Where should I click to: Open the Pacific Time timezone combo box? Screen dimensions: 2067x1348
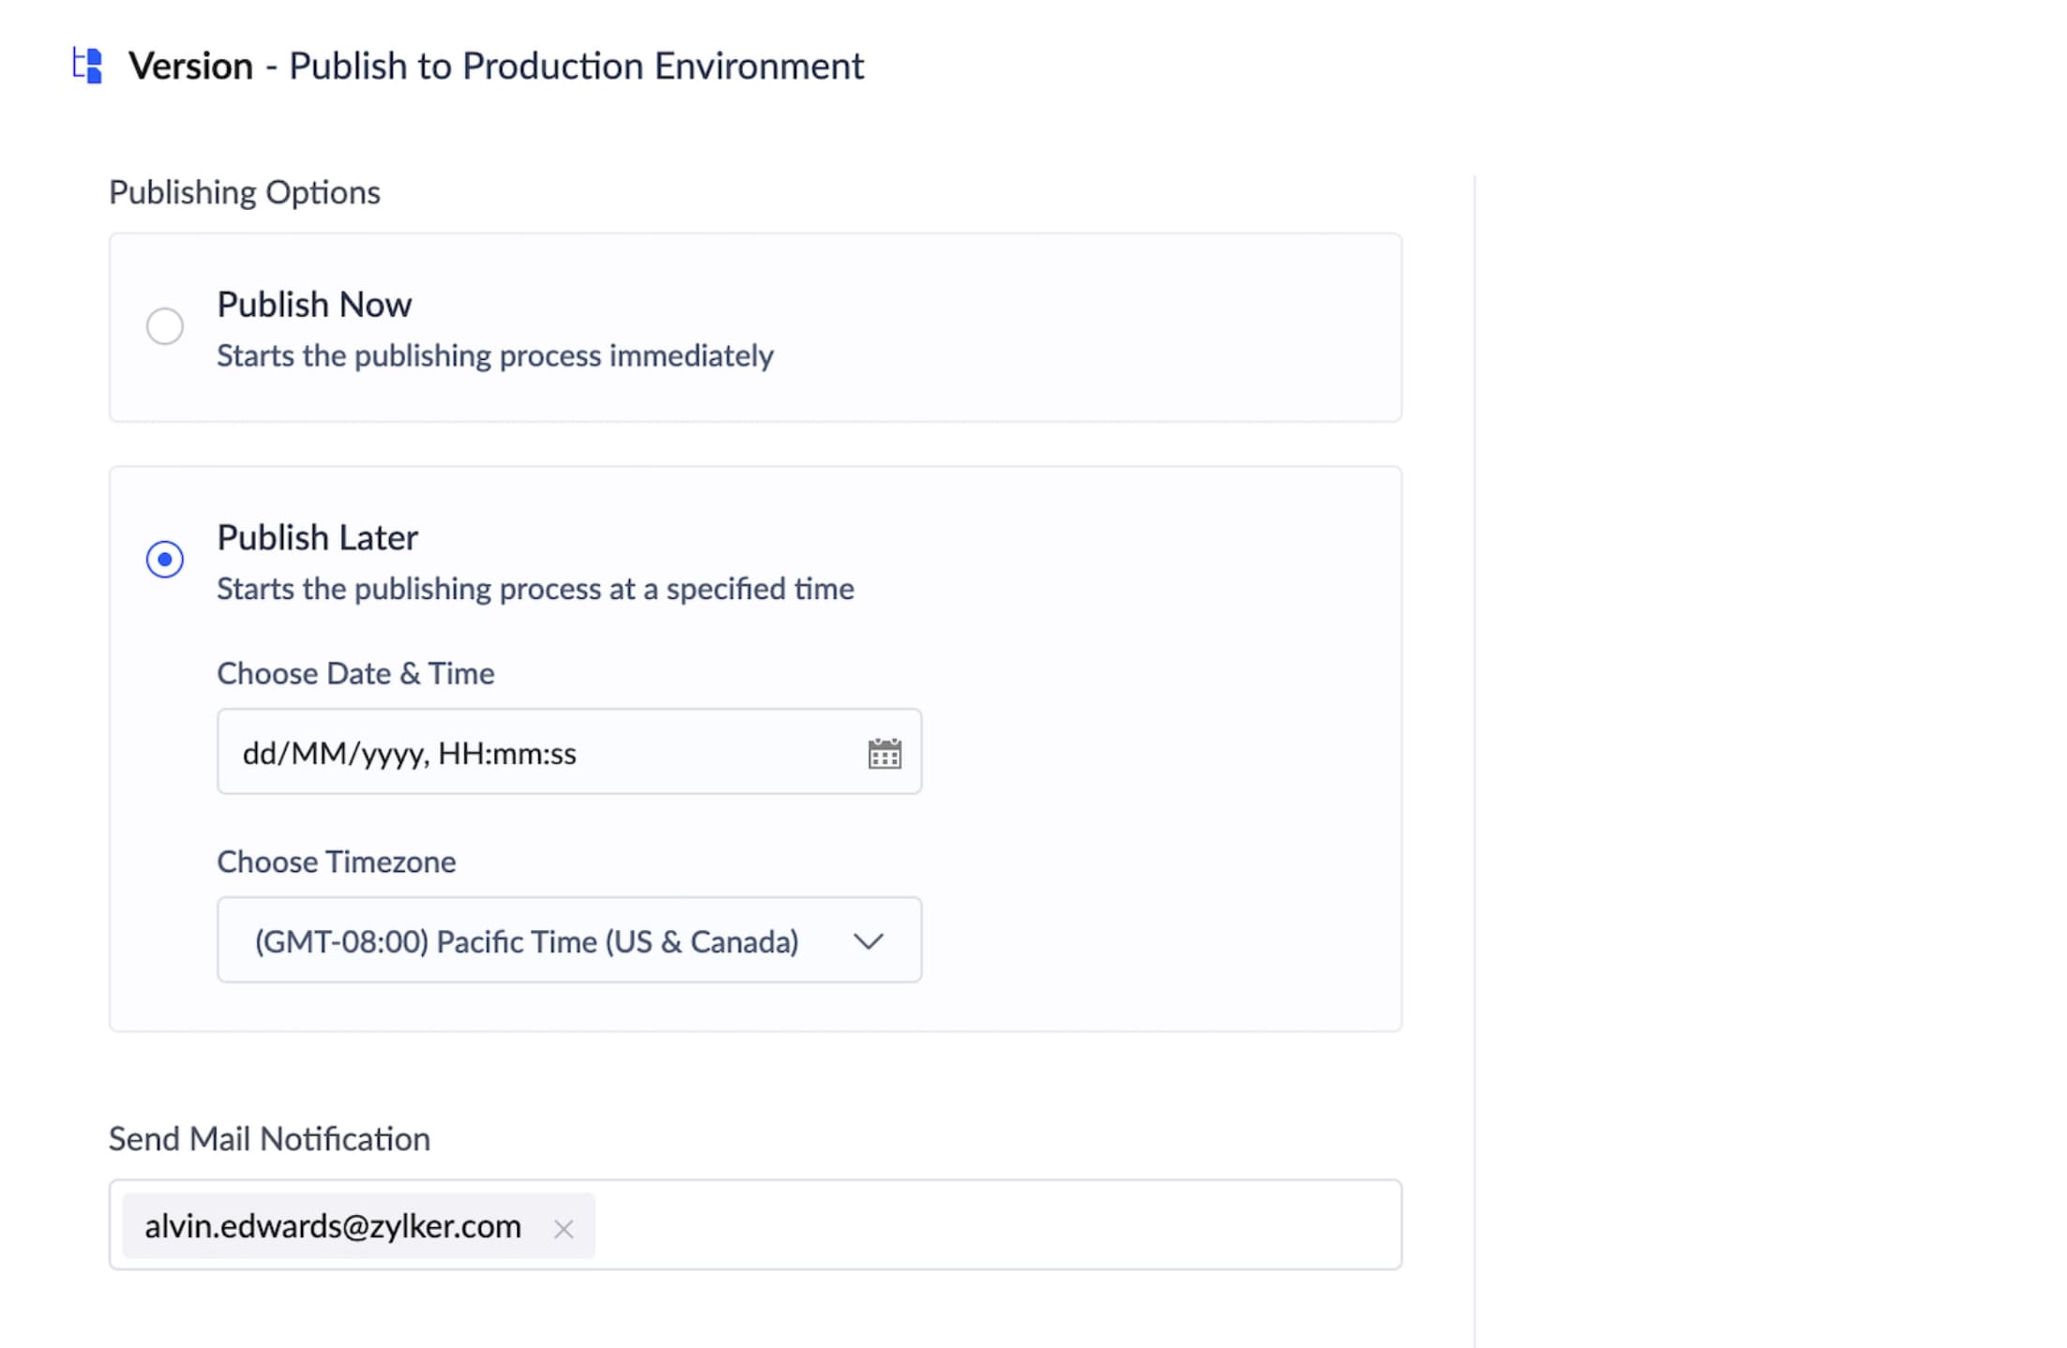tap(525, 941)
